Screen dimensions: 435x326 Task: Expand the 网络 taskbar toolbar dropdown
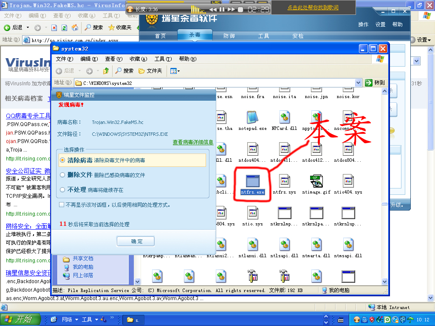point(76,320)
